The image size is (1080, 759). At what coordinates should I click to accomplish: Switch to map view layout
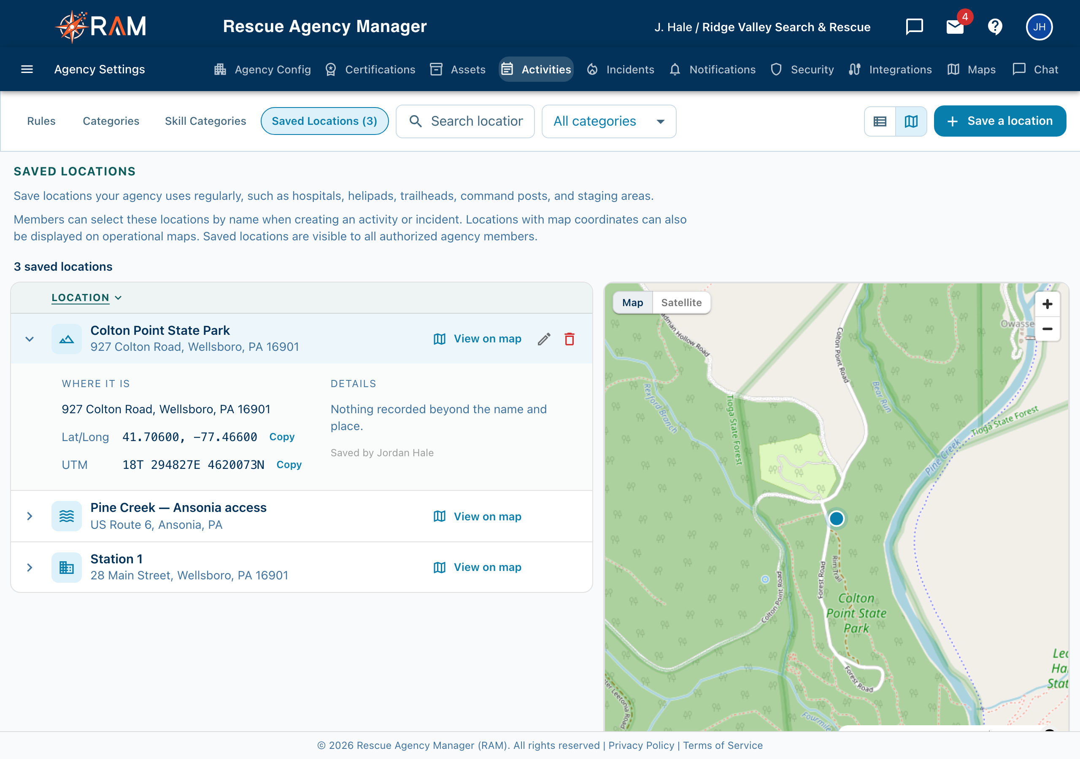911,121
